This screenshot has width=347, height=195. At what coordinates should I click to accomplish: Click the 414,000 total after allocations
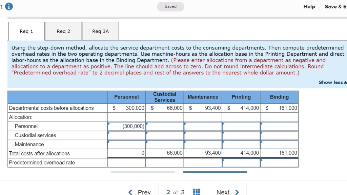(250, 153)
